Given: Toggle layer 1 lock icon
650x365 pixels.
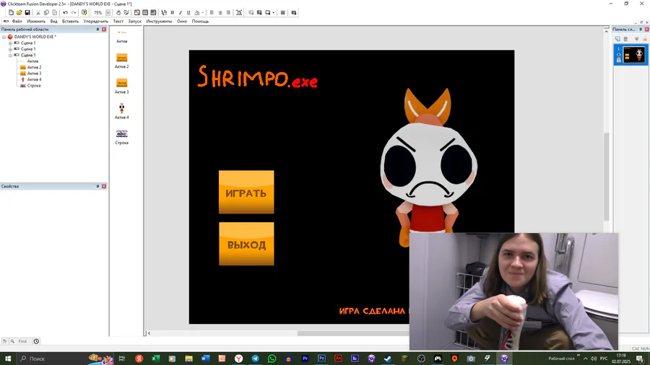Looking at the screenshot, I should click(x=619, y=60).
